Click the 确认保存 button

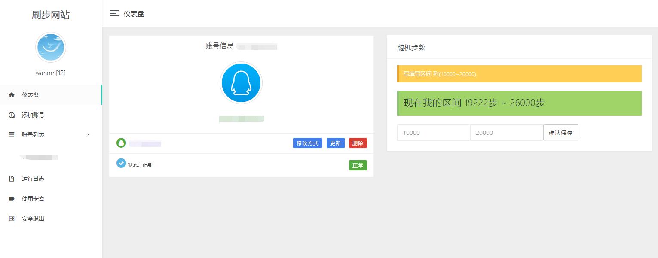pos(560,133)
